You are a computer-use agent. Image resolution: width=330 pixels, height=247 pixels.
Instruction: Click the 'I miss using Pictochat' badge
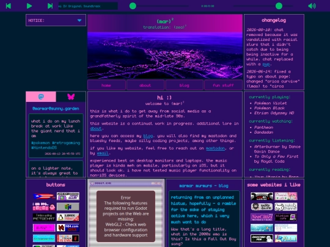pos(44,217)
